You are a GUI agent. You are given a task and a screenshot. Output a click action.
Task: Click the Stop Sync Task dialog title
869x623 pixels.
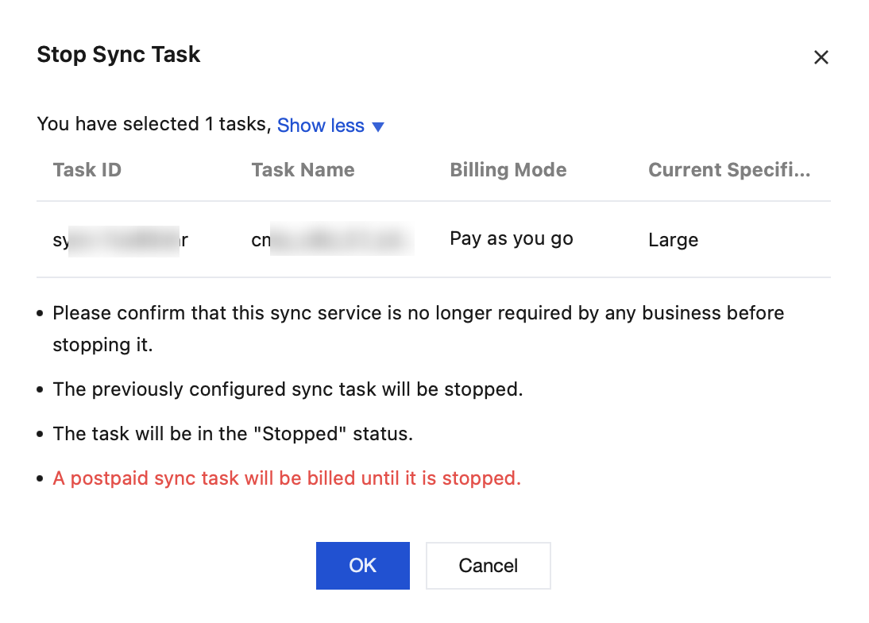pyautogui.click(x=118, y=55)
